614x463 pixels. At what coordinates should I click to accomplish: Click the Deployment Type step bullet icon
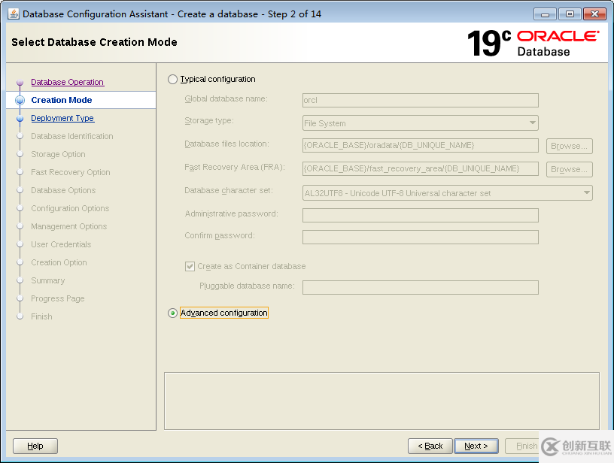click(20, 119)
